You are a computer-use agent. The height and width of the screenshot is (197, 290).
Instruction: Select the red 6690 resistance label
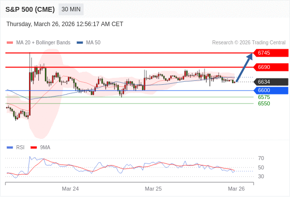[271, 67]
